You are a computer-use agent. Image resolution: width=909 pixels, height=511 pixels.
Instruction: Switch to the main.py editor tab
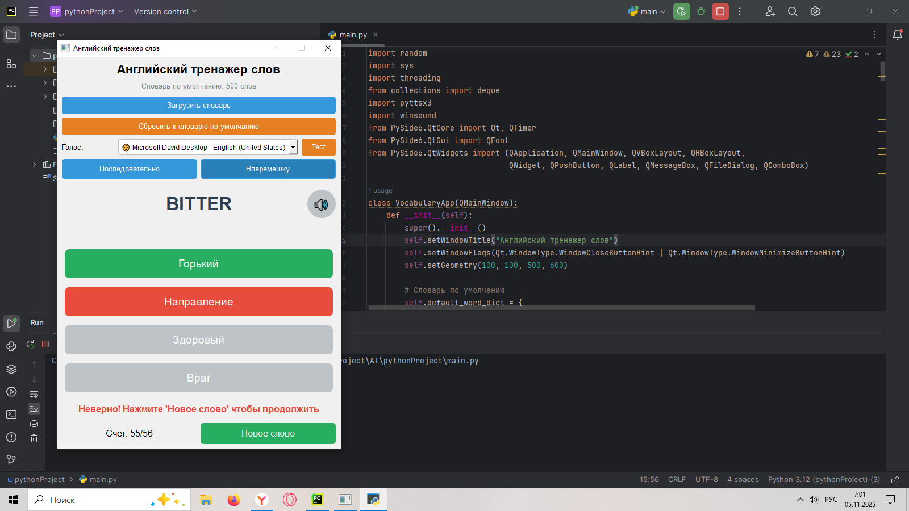353,35
